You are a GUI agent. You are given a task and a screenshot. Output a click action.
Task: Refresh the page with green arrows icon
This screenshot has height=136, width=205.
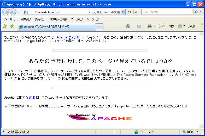point(130,12)
